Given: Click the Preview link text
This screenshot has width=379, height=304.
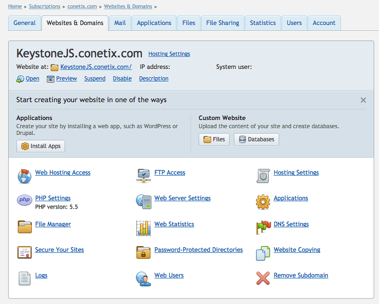Looking at the screenshot, I should [x=67, y=79].
